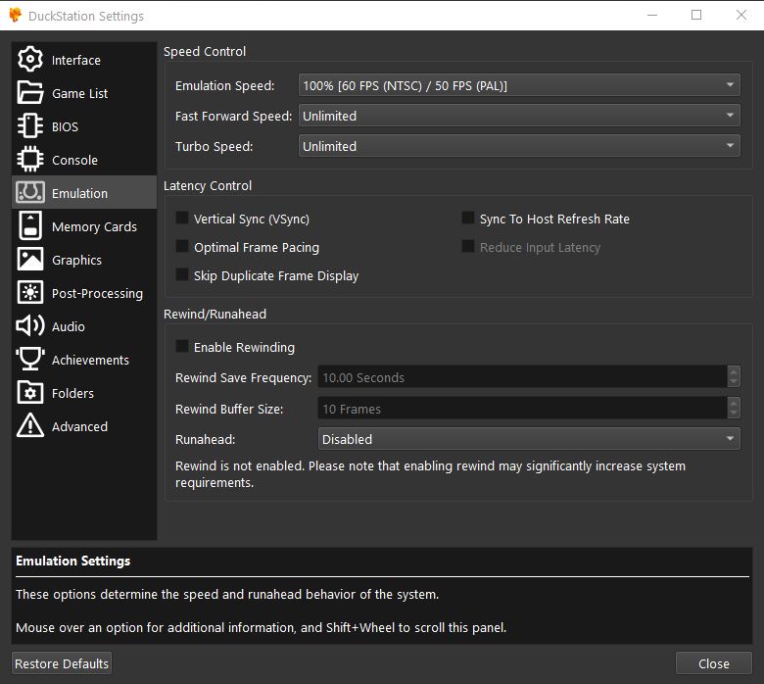The width and height of the screenshot is (764, 684).
Task: Select Console settings label
Action: pyautogui.click(x=74, y=160)
